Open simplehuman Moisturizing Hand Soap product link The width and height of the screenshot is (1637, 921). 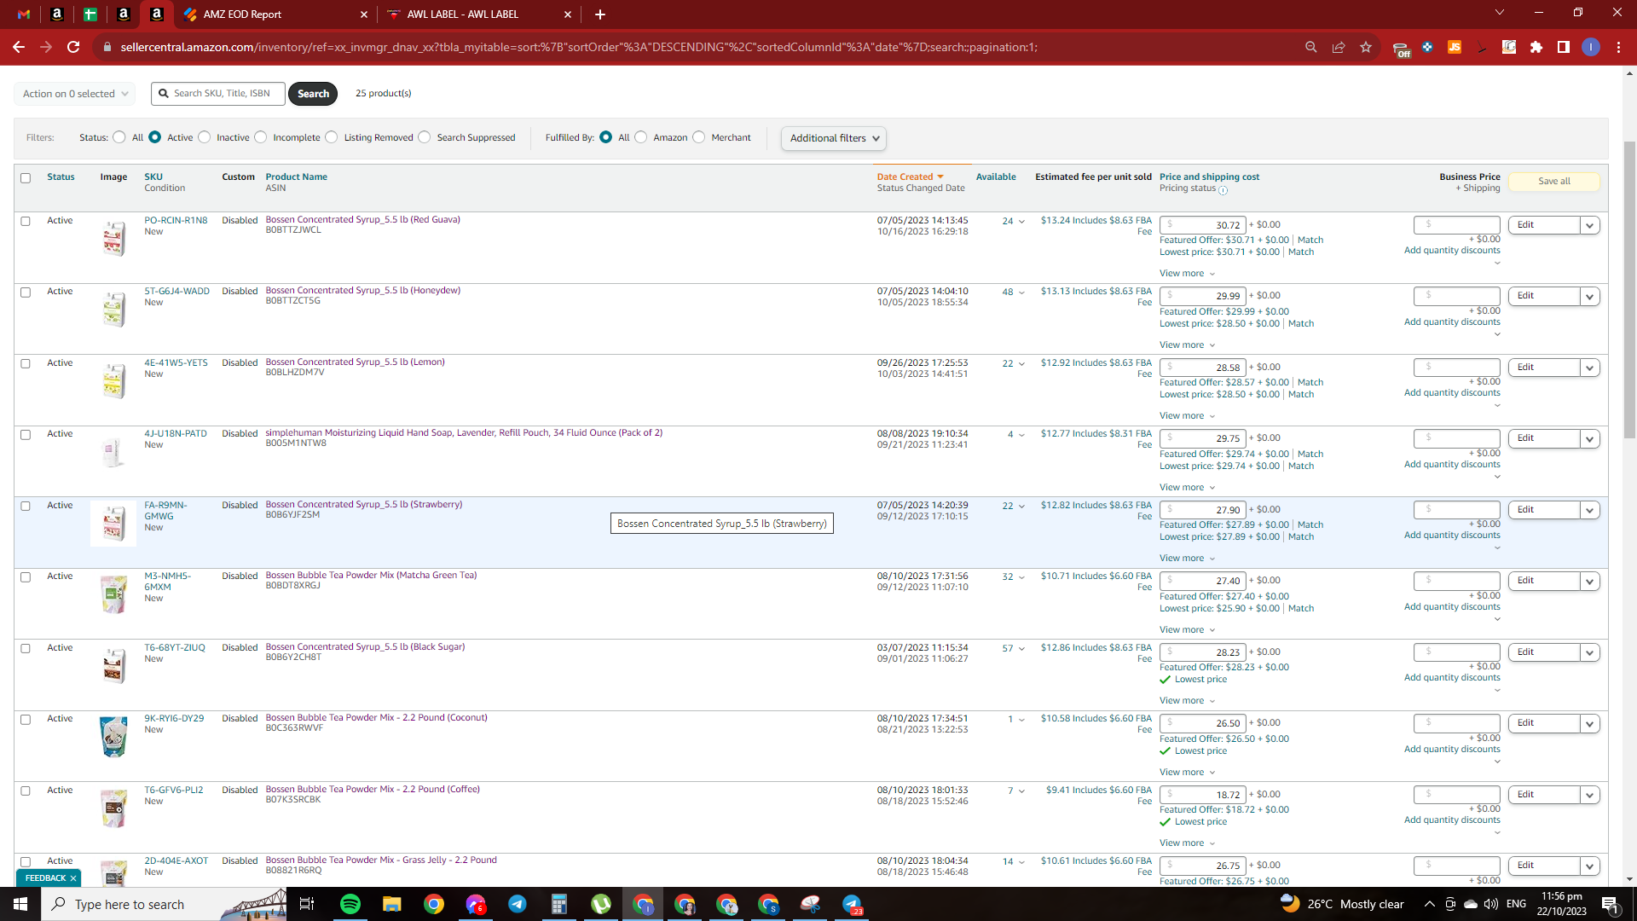point(464,432)
